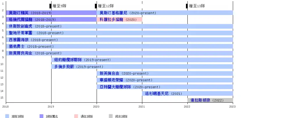Image resolution: width=291 pixels, height=118 pixels.
Task: Open the 多倫多飛箭 team link
Action: [64, 67]
